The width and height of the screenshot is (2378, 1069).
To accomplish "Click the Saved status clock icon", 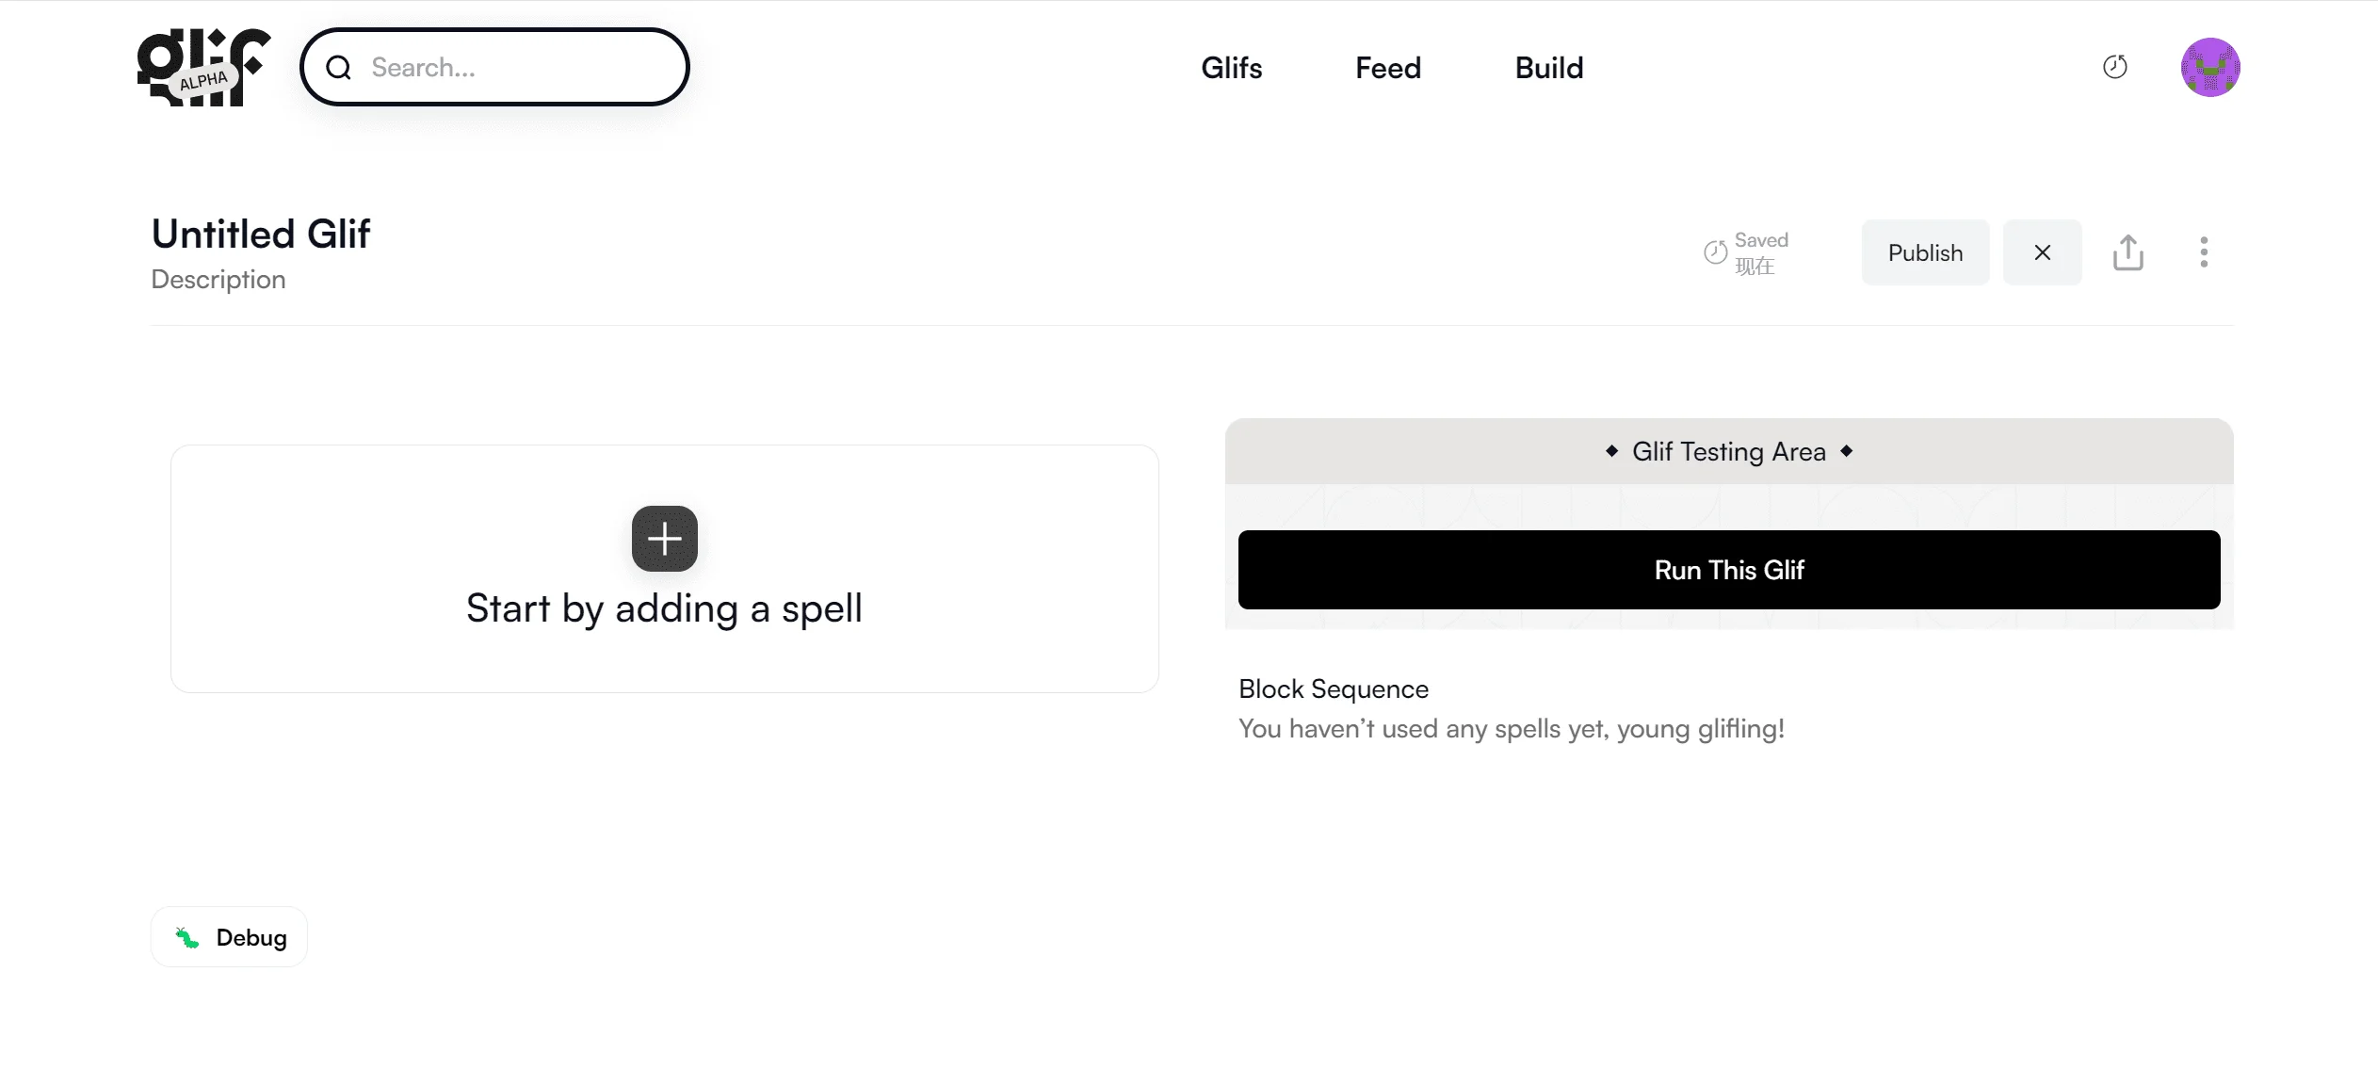I will pyautogui.click(x=1716, y=252).
